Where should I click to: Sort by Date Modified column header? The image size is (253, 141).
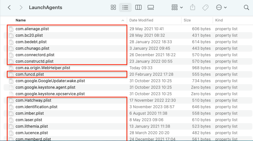pos(141,20)
